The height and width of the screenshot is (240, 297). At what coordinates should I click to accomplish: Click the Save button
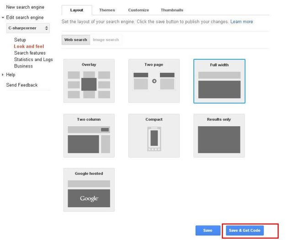(208, 230)
